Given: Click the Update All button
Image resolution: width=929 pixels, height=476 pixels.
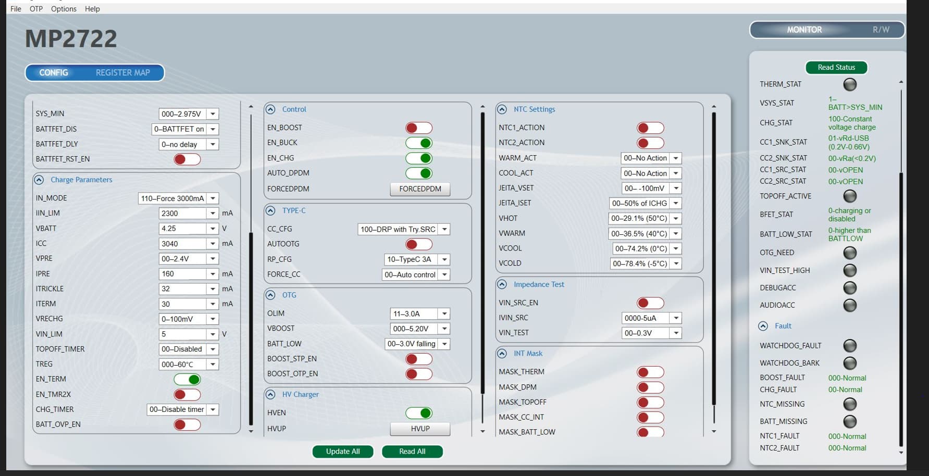Looking at the screenshot, I should point(343,452).
